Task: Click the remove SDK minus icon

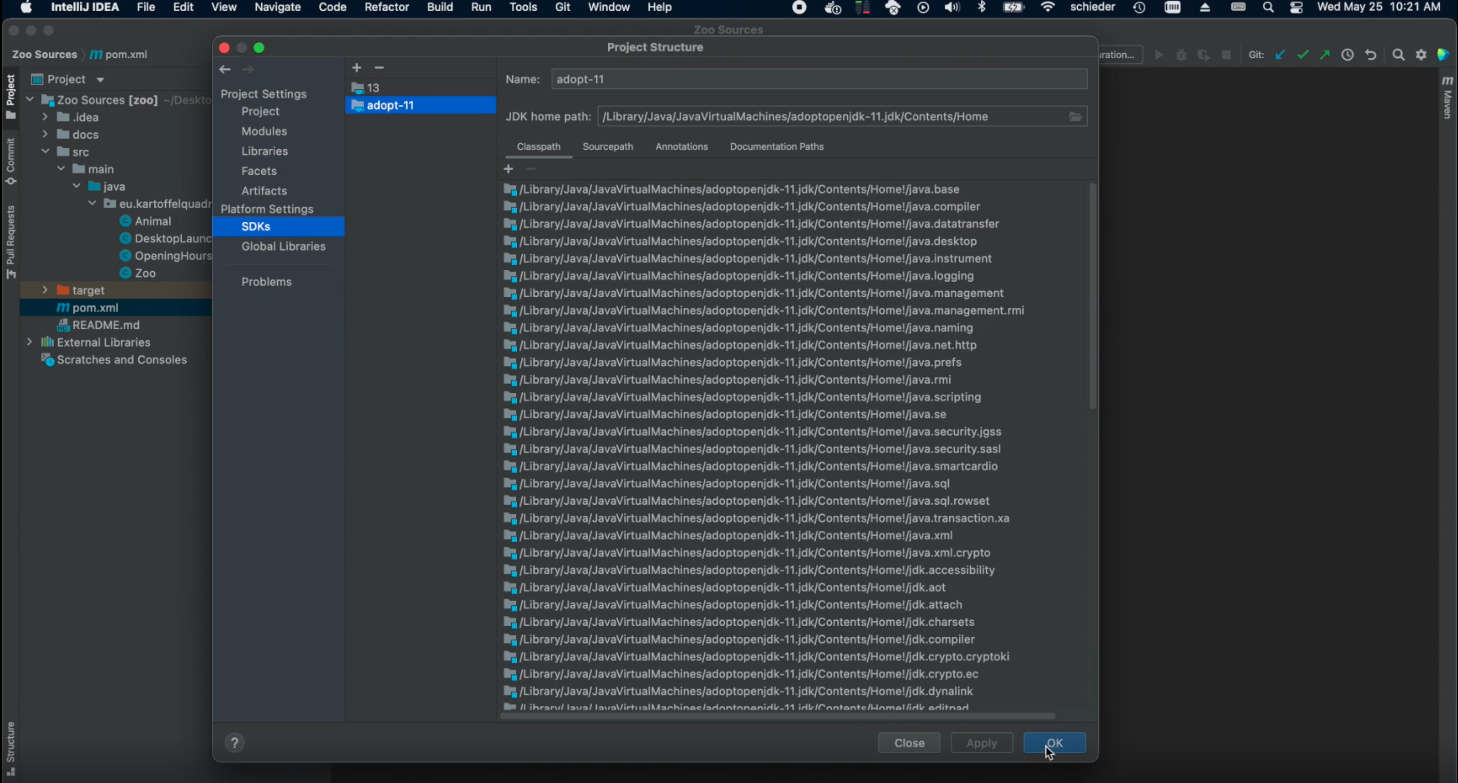Action: click(x=379, y=68)
